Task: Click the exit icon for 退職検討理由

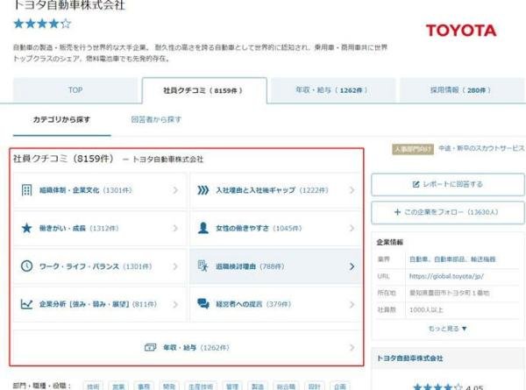Action: pyautogui.click(x=203, y=266)
